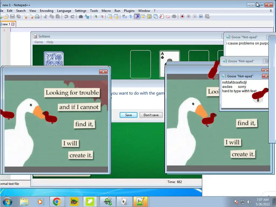Open Windows Explorer from the taskbar

pyautogui.click(x=24, y=202)
